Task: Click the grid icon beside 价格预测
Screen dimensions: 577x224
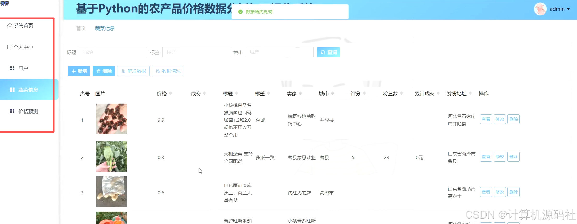Action: (12, 111)
